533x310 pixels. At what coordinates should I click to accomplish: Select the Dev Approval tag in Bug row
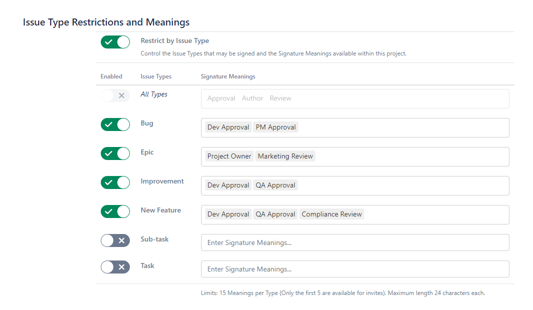point(228,127)
